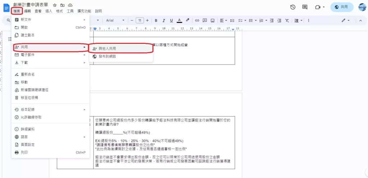Screen dimensions: 368x178
Task: Open version history clock icon in header
Action: [x=293, y=7]
